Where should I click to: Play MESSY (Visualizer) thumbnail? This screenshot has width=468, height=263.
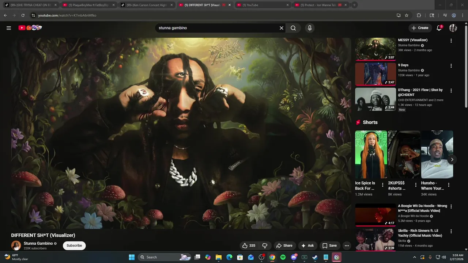pyautogui.click(x=375, y=49)
